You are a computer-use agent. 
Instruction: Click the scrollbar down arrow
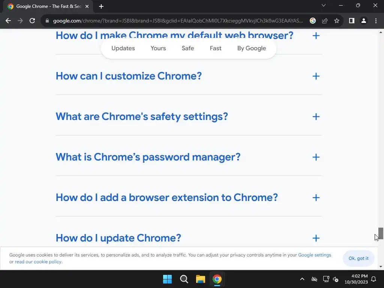coord(381,267)
